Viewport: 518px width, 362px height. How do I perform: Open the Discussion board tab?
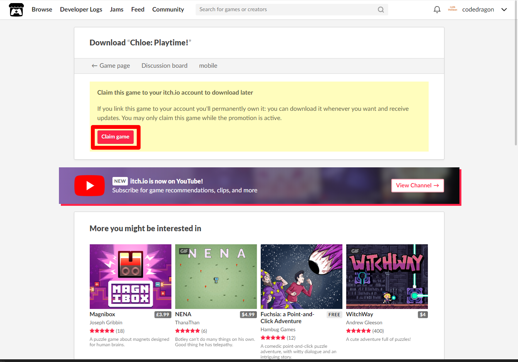[164, 66]
